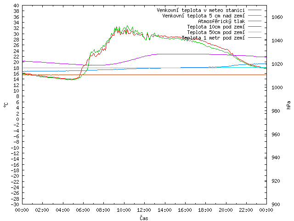Click the right axis value '960'

276,134
